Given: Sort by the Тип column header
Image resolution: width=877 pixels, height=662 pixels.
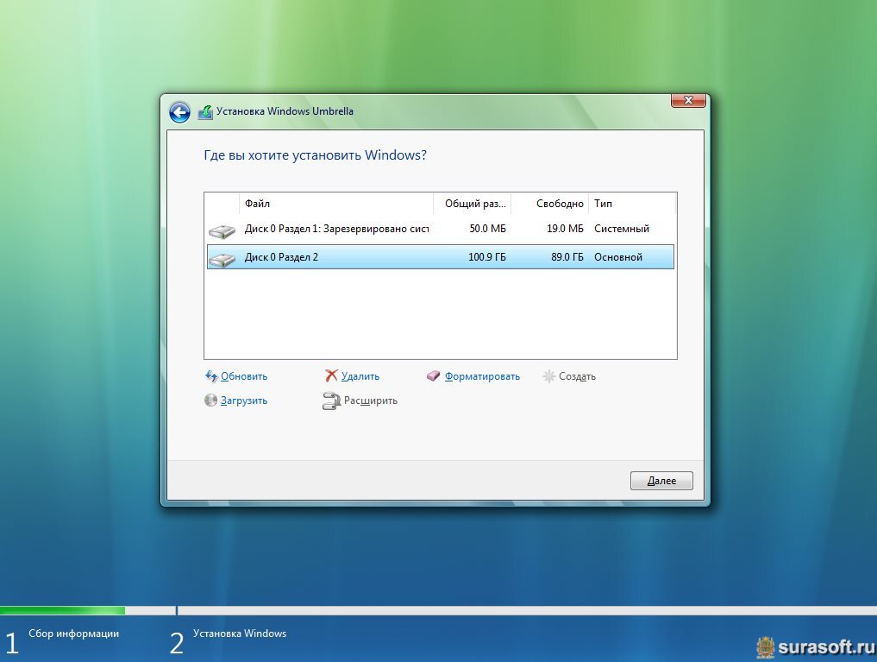Looking at the screenshot, I should (x=633, y=204).
